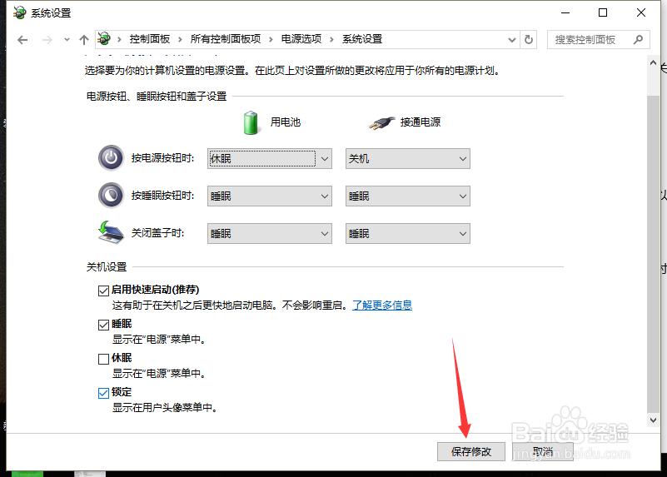Click the 保存修改 button

[x=471, y=451]
